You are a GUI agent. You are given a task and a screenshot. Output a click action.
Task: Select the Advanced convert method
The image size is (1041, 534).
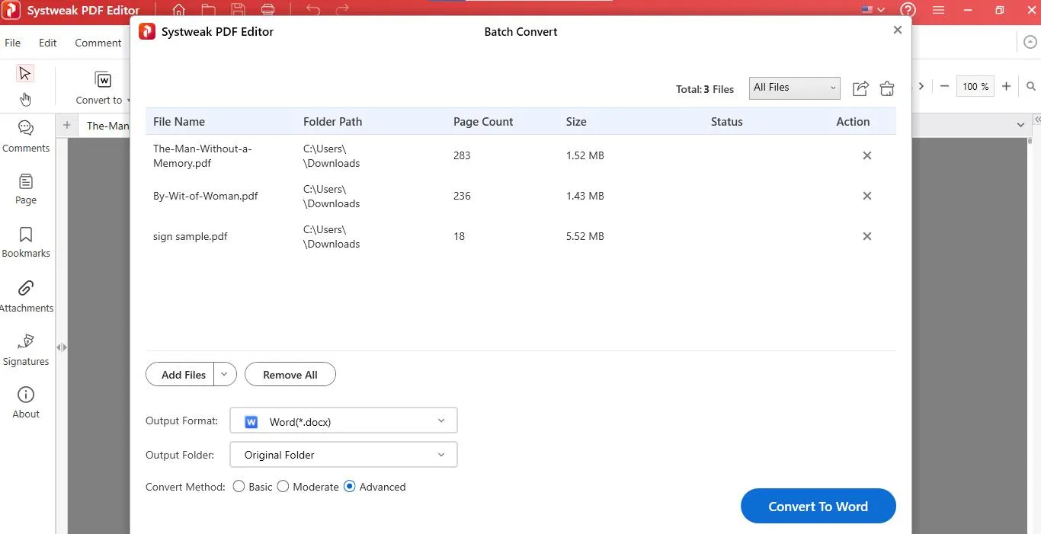tap(350, 486)
